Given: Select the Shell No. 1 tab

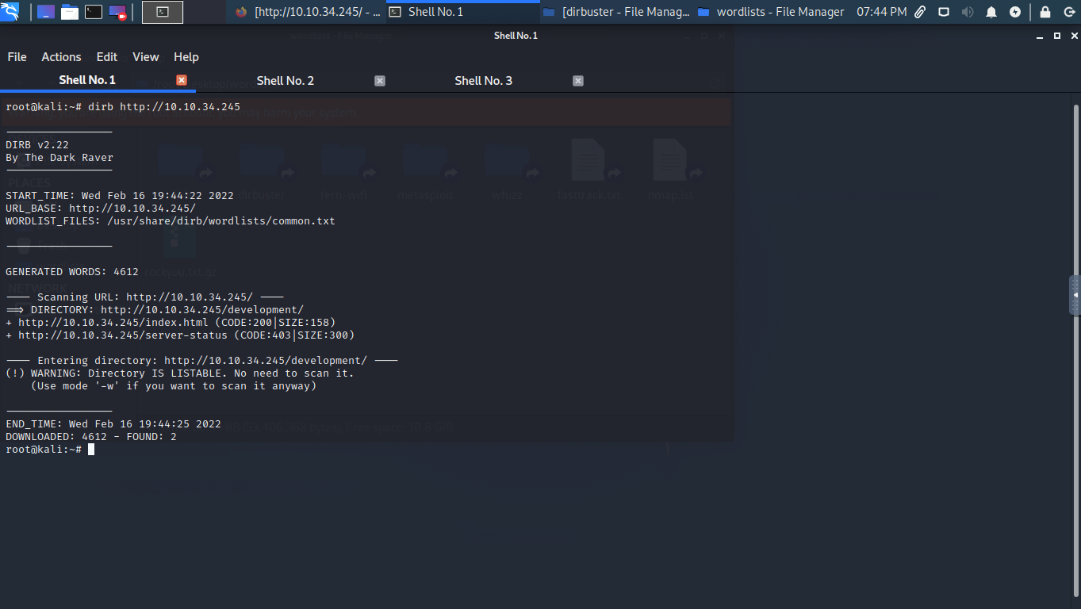Looking at the screenshot, I should (x=87, y=80).
